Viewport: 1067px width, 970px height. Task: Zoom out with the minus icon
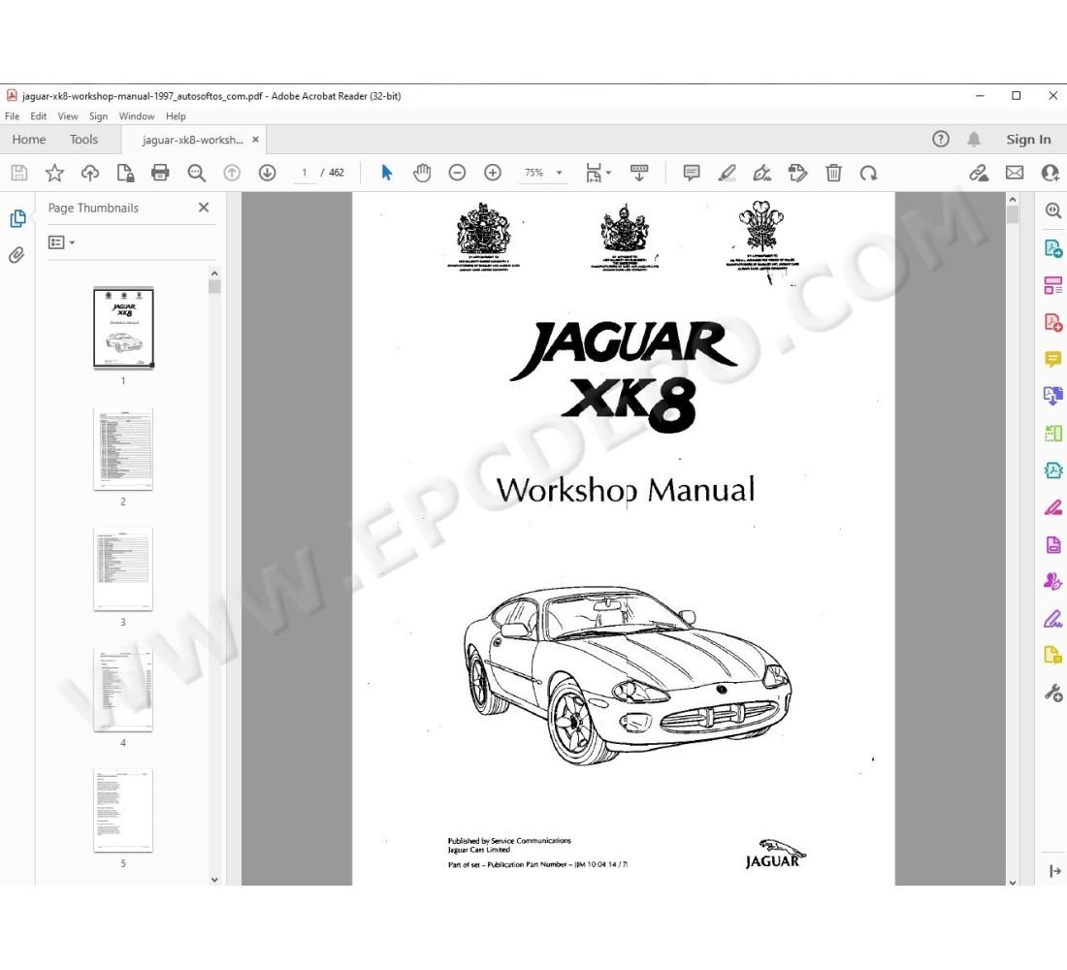(x=457, y=173)
